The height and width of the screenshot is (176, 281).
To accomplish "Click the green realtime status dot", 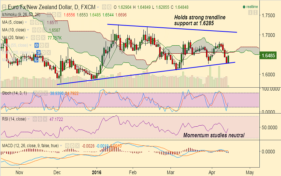I will click(244, 7).
